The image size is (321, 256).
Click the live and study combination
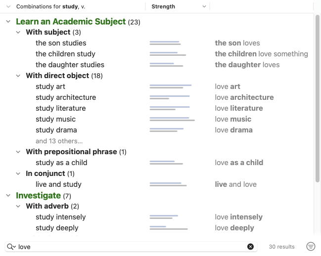[58, 184]
